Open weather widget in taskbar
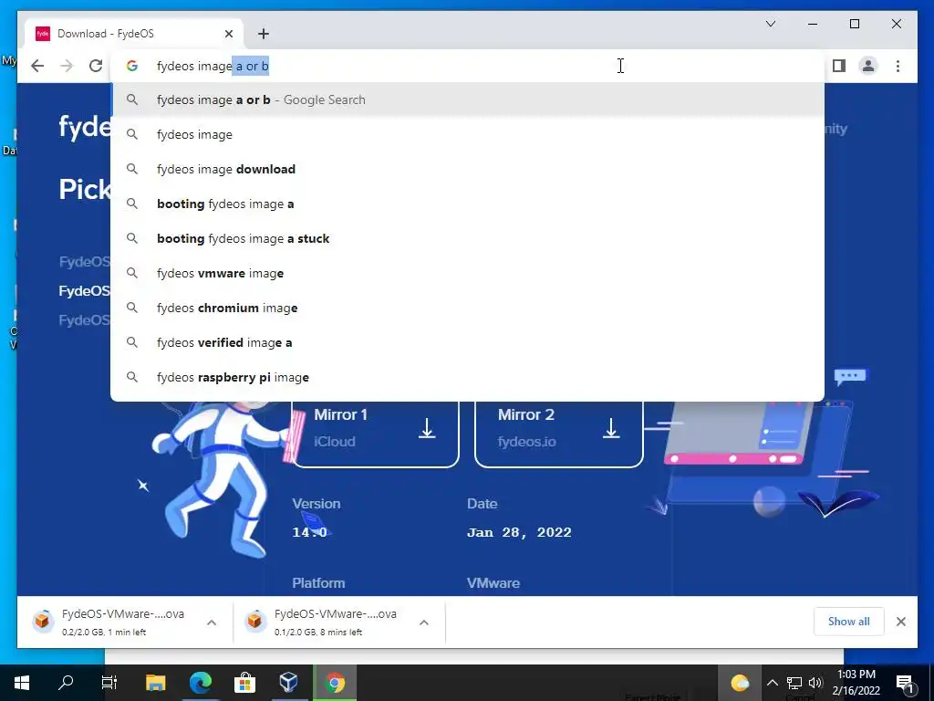 coord(739,683)
